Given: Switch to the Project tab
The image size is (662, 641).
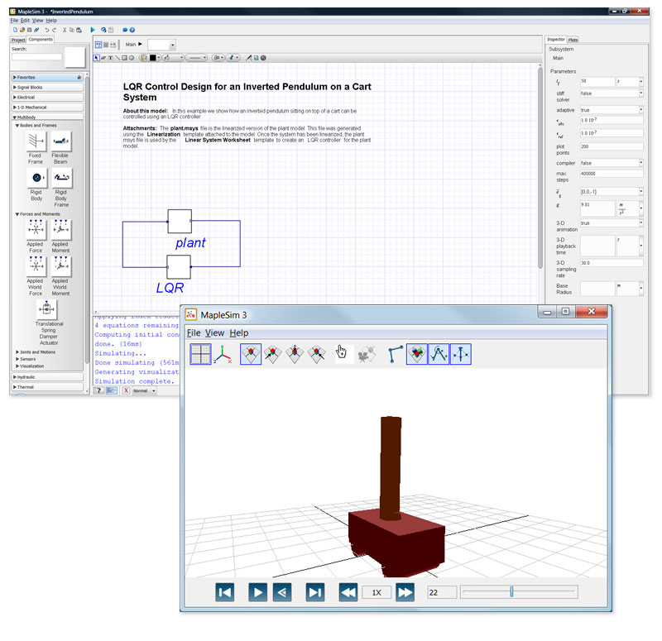Looking at the screenshot, I should 17,40.
